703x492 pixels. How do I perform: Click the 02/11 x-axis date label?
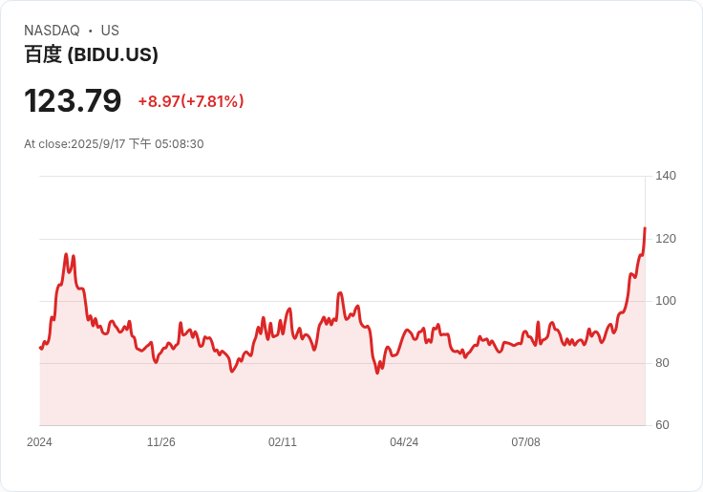(x=283, y=442)
